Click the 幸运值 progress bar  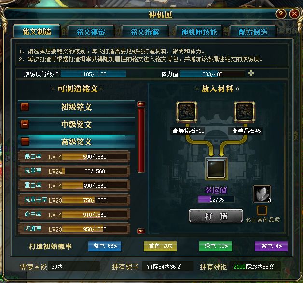[217, 200]
